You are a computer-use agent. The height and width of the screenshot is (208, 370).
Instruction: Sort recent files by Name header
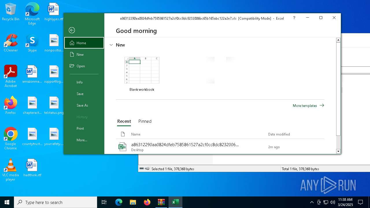click(x=136, y=134)
